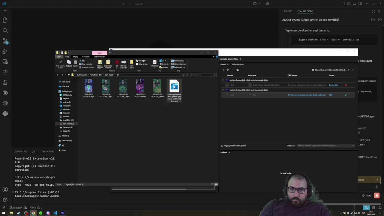Viewport: 384px width, 216px height.
Task: Create a new folder with Yeni klasör
Action: pos(132,64)
